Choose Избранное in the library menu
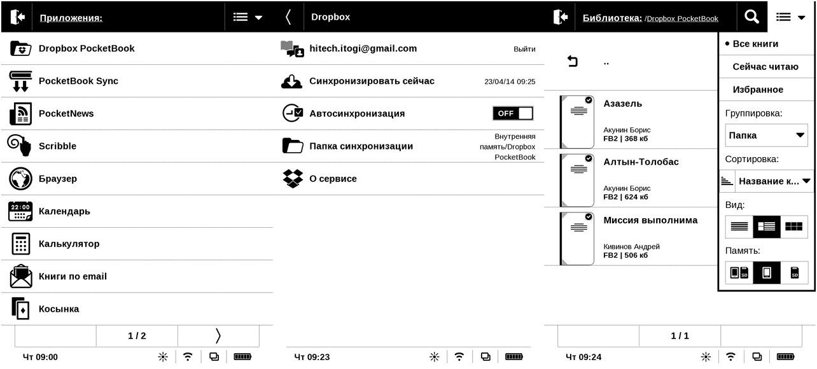The width and height of the screenshot is (817, 369). [x=758, y=90]
